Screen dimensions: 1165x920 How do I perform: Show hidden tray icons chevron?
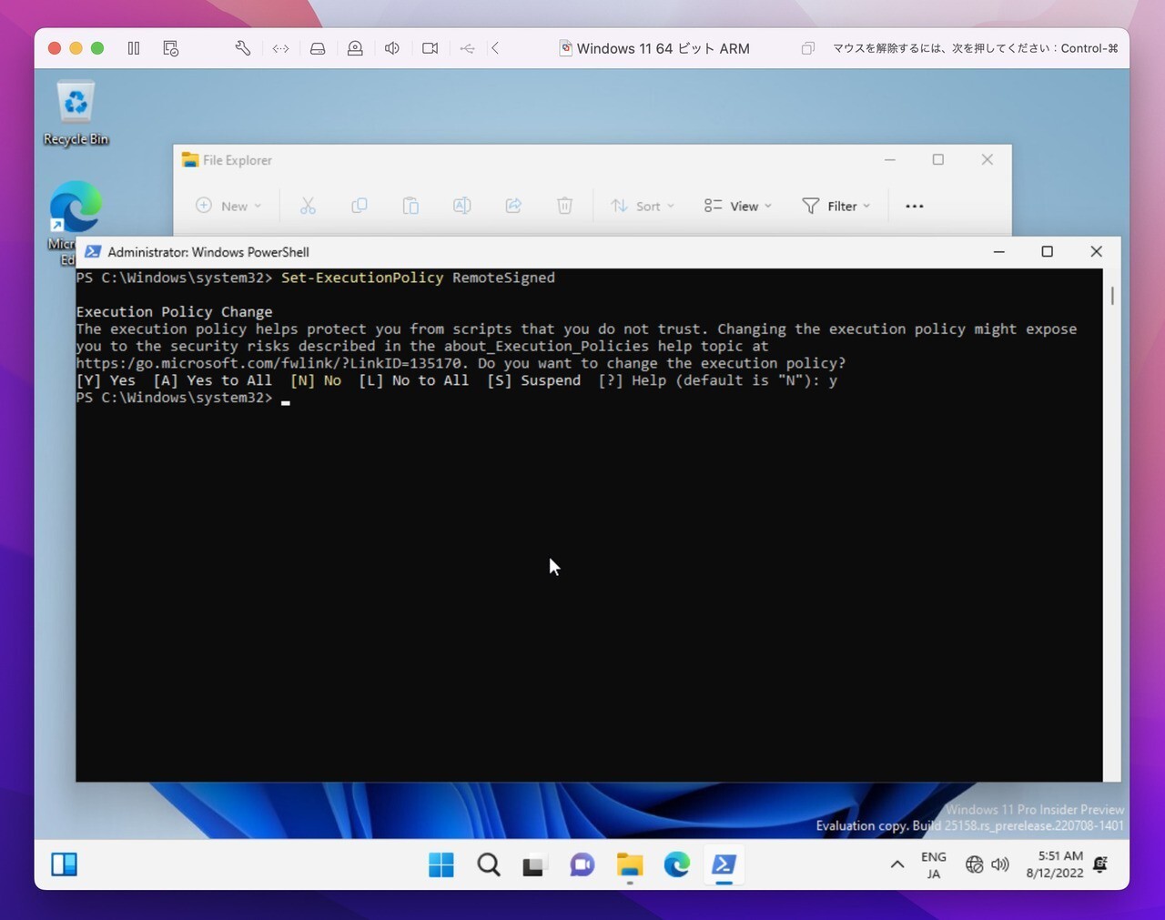(x=897, y=864)
